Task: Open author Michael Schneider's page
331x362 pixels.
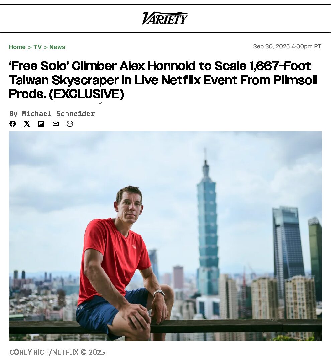Action: (59, 114)
